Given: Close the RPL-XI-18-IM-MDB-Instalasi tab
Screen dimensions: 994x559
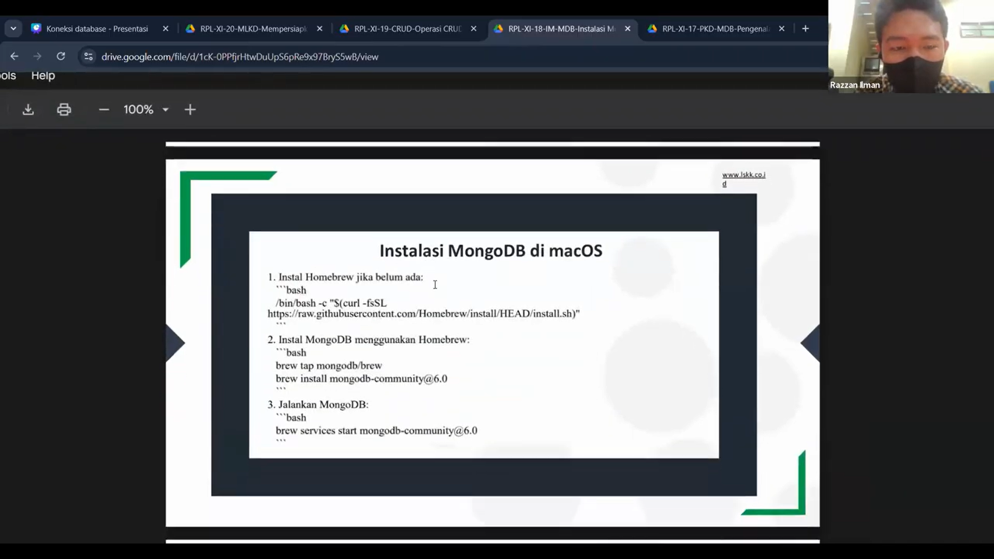Looking at the screenshot, I should (627, 29).
